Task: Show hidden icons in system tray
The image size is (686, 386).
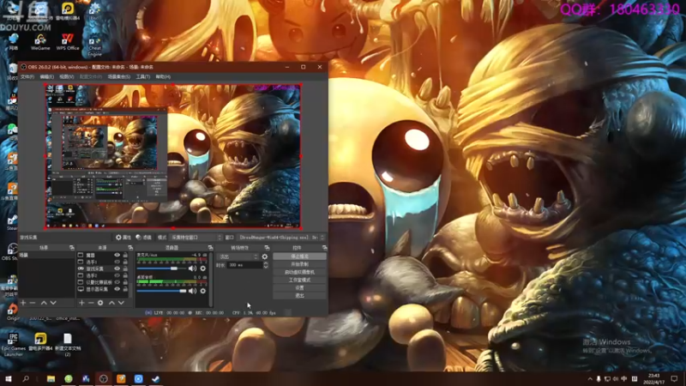Action: (x=590, y=379)
